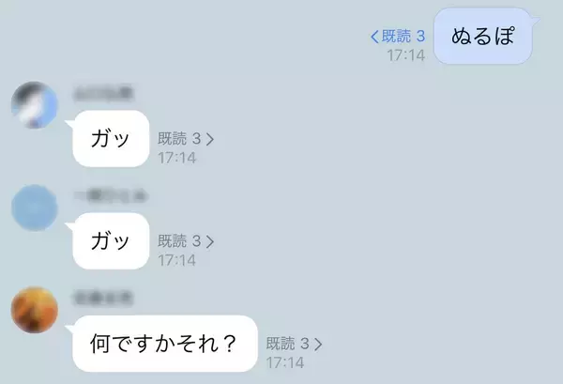Open the orange avatar's profile
Image resolution: width=563 pixels, height=384 pixels.
pos(35,310)
